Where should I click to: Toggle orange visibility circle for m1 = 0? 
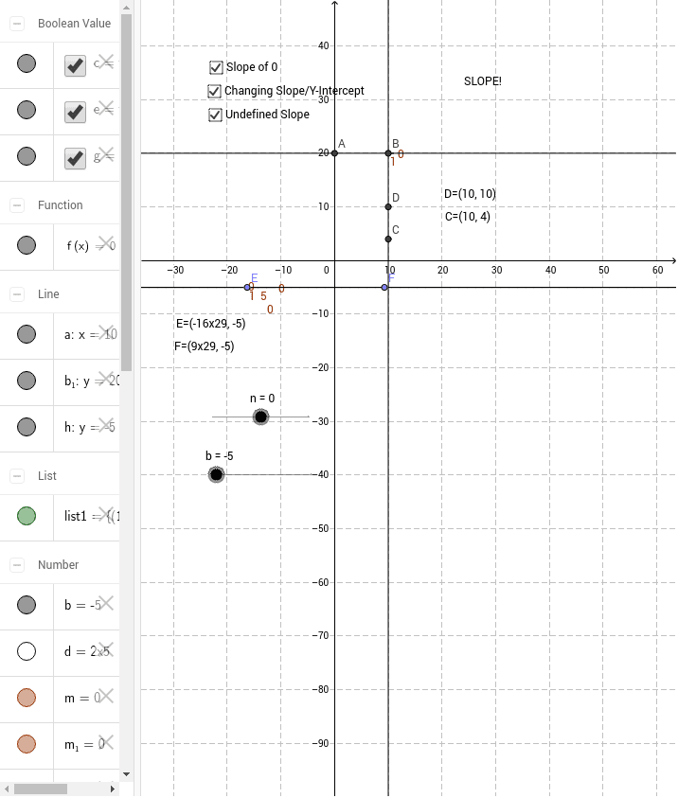27,744
